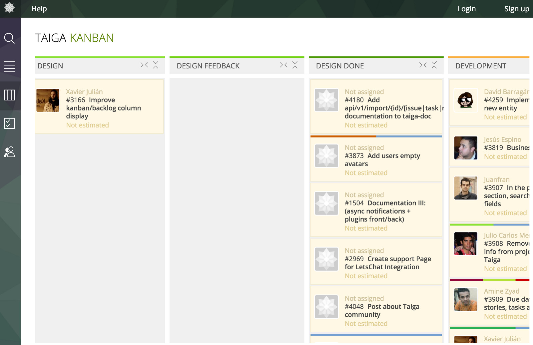Toggle the vertical collapse icon in the DESIGN DONE header
The height and width of the screenshot is (345, 533).
tap(434, 65)
